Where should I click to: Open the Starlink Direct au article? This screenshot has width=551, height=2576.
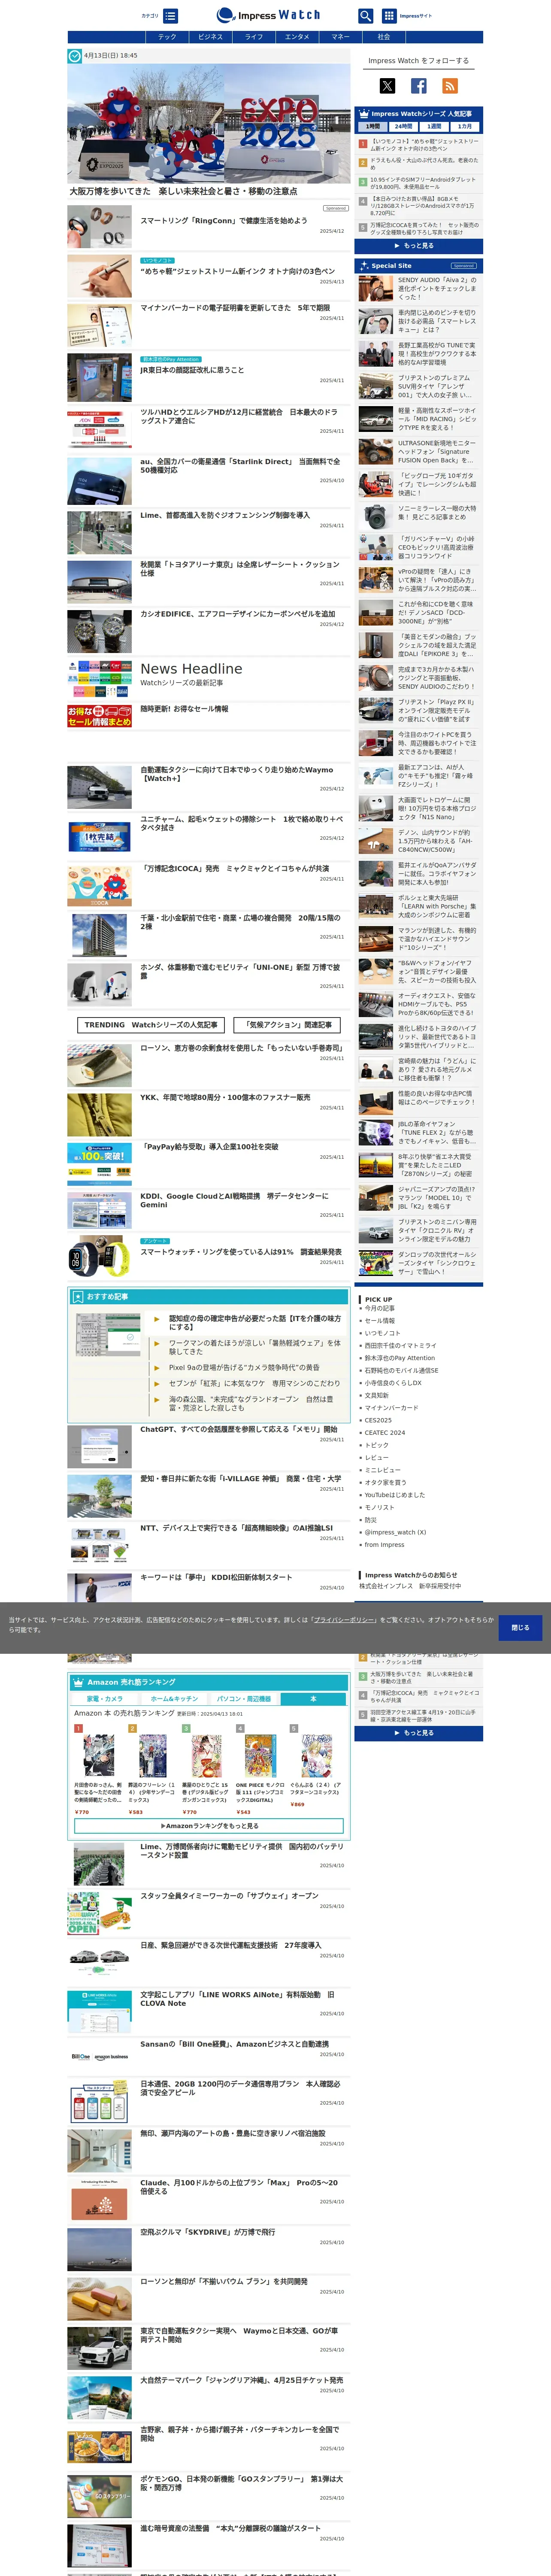point(240,466)
